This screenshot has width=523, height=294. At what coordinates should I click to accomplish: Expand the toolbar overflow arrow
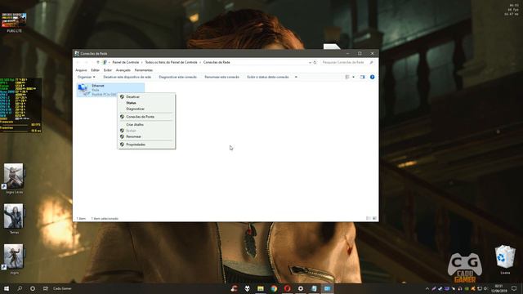296,77
